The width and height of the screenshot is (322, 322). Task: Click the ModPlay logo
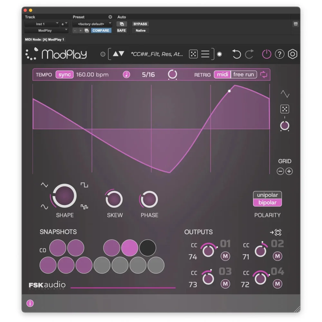point(56,54)
